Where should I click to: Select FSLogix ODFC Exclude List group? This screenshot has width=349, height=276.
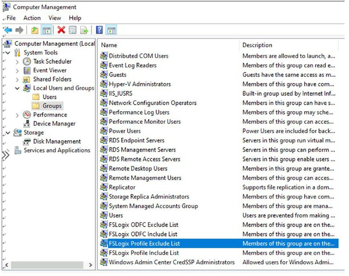(x=144, y=225)
